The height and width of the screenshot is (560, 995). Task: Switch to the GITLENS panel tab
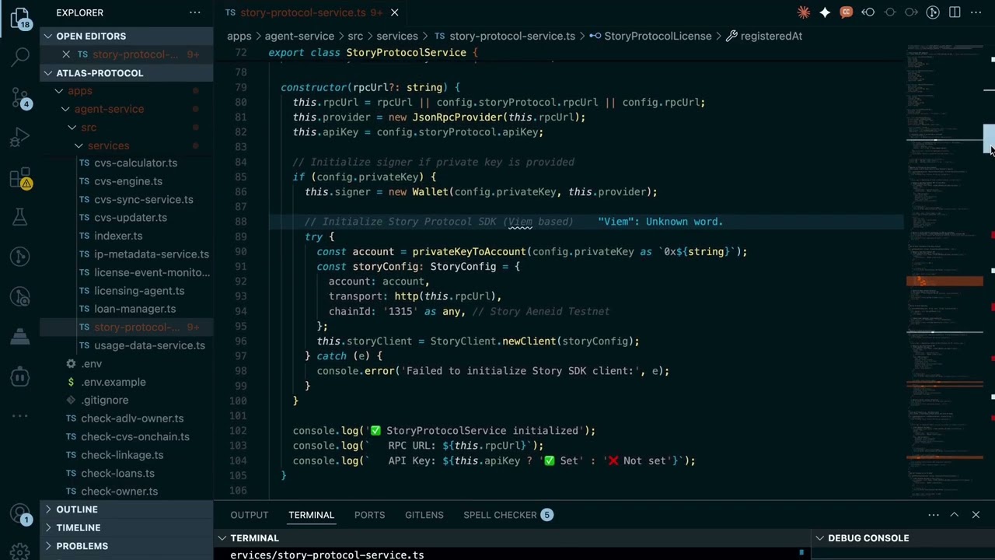pyautogui.click(x=424, y=515)
